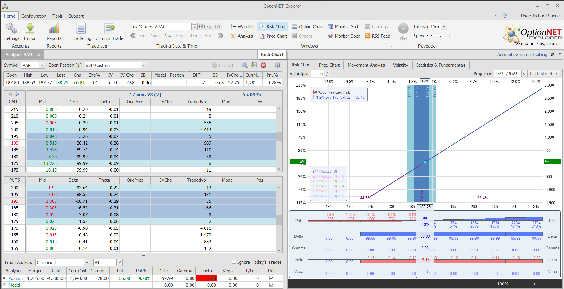Open the account selector dropdown arrow
Image resolution: width=564 pixels, height=289 pixels.
click(x=560, y=54)
